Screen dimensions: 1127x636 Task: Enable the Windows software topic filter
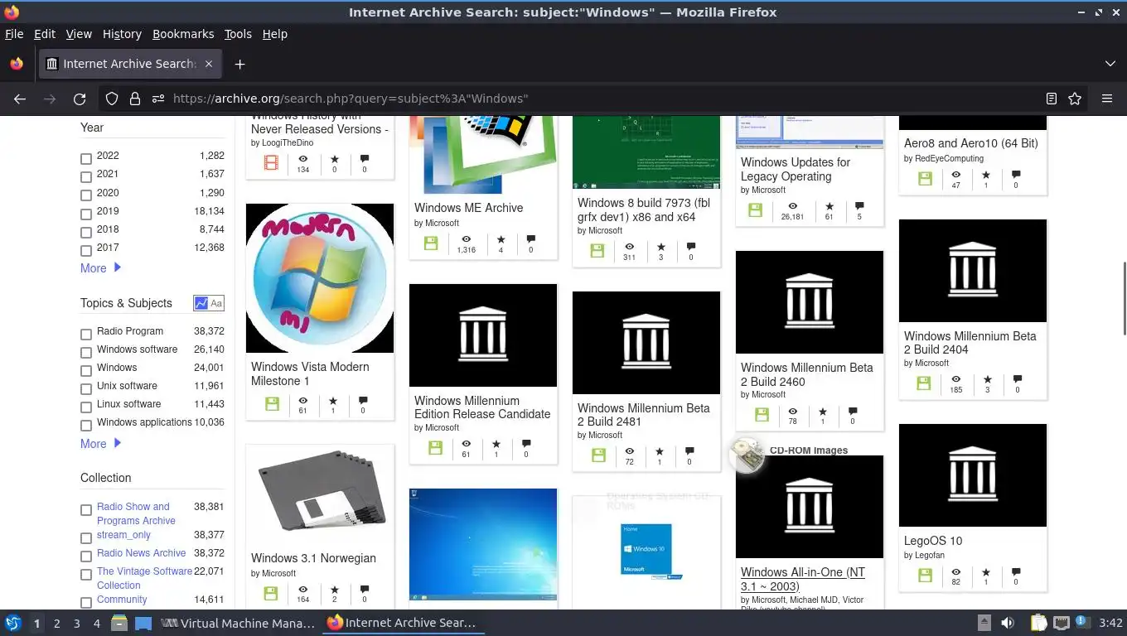pyautogui.click(x=86, y=352)
